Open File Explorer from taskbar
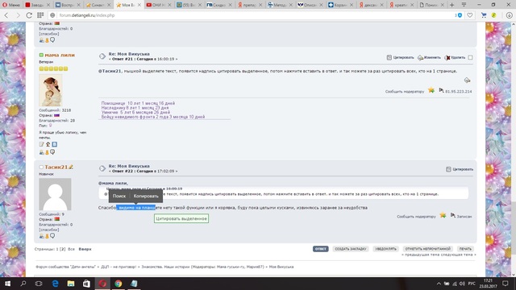516x290 pixels. (x=71, y=284)
